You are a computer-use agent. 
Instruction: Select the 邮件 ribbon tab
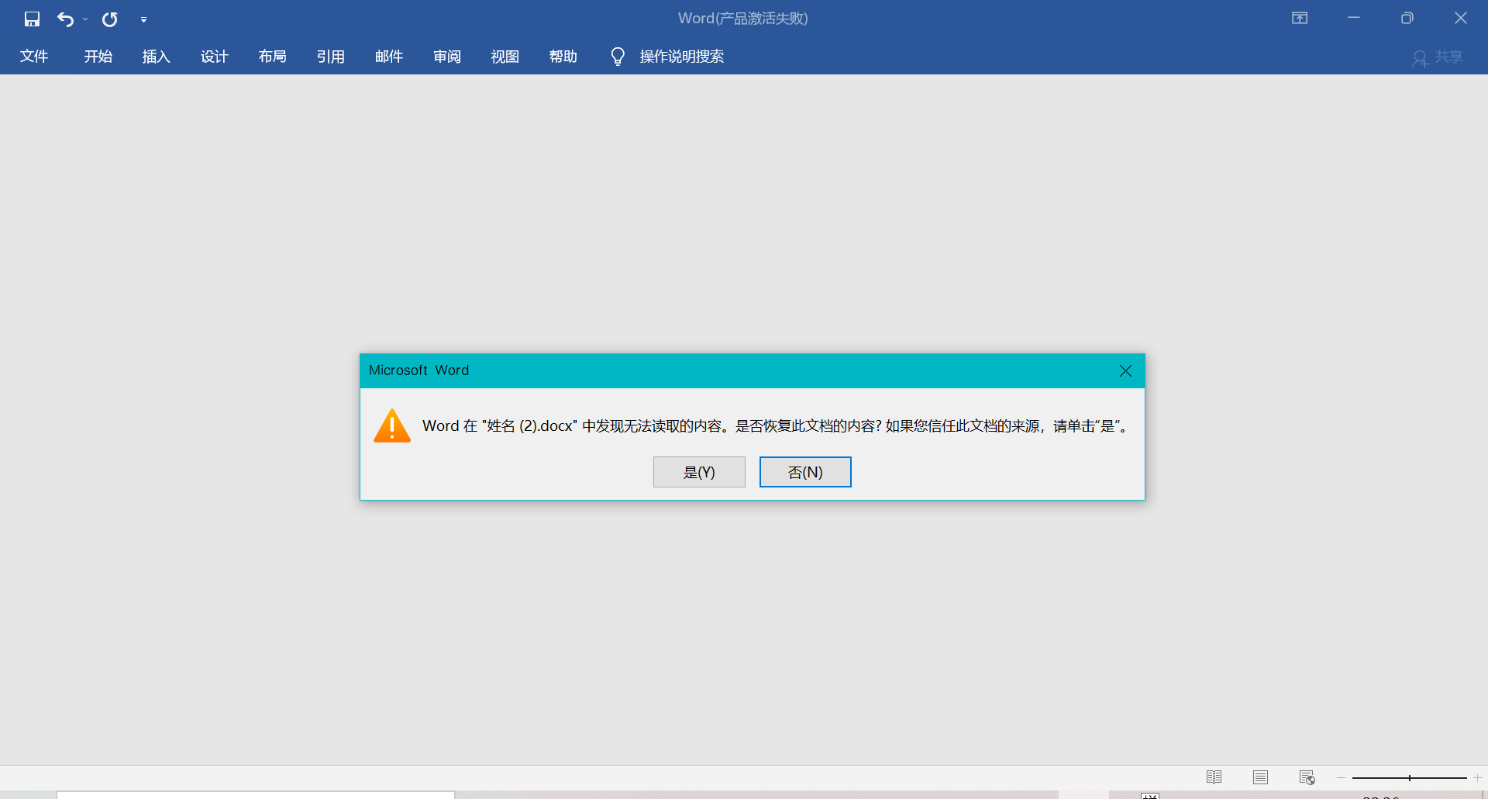coord(389,57)
